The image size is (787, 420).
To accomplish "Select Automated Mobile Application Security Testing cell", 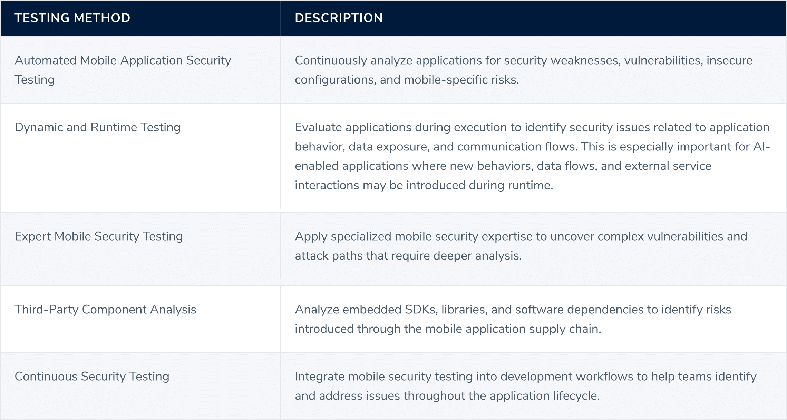I will [140, 70].
